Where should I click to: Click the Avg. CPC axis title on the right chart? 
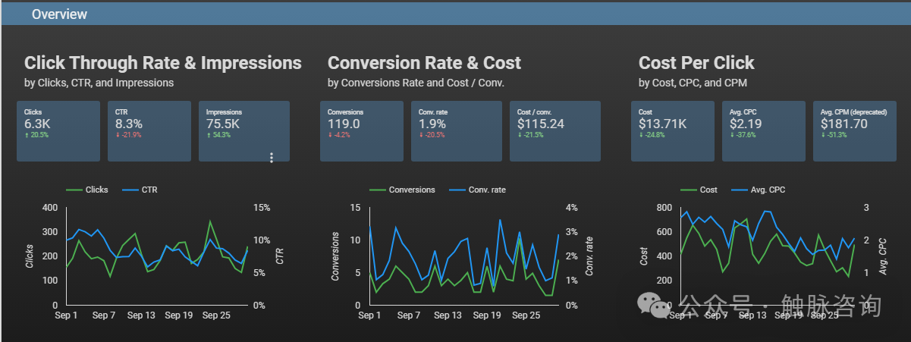[884, 256]
